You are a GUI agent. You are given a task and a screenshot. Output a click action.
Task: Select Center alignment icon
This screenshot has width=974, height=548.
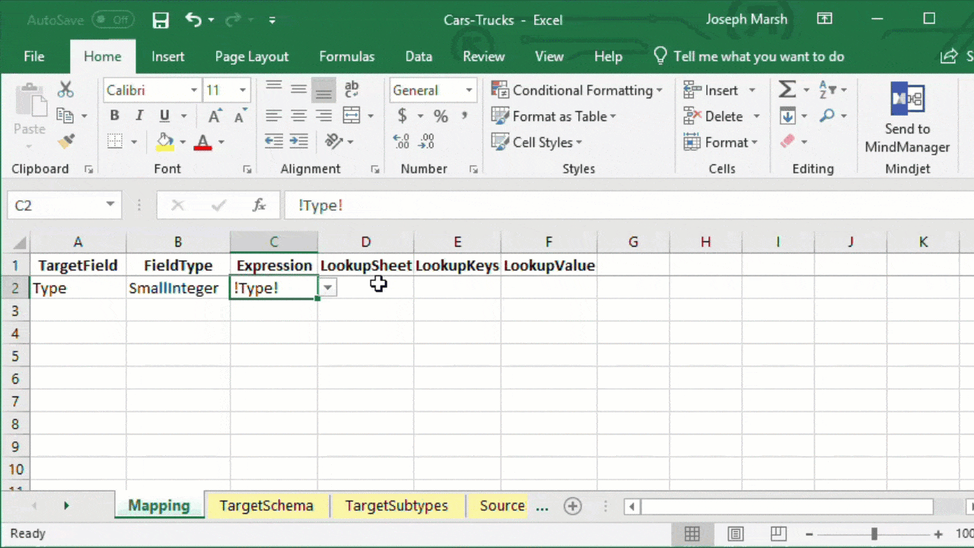299,116
